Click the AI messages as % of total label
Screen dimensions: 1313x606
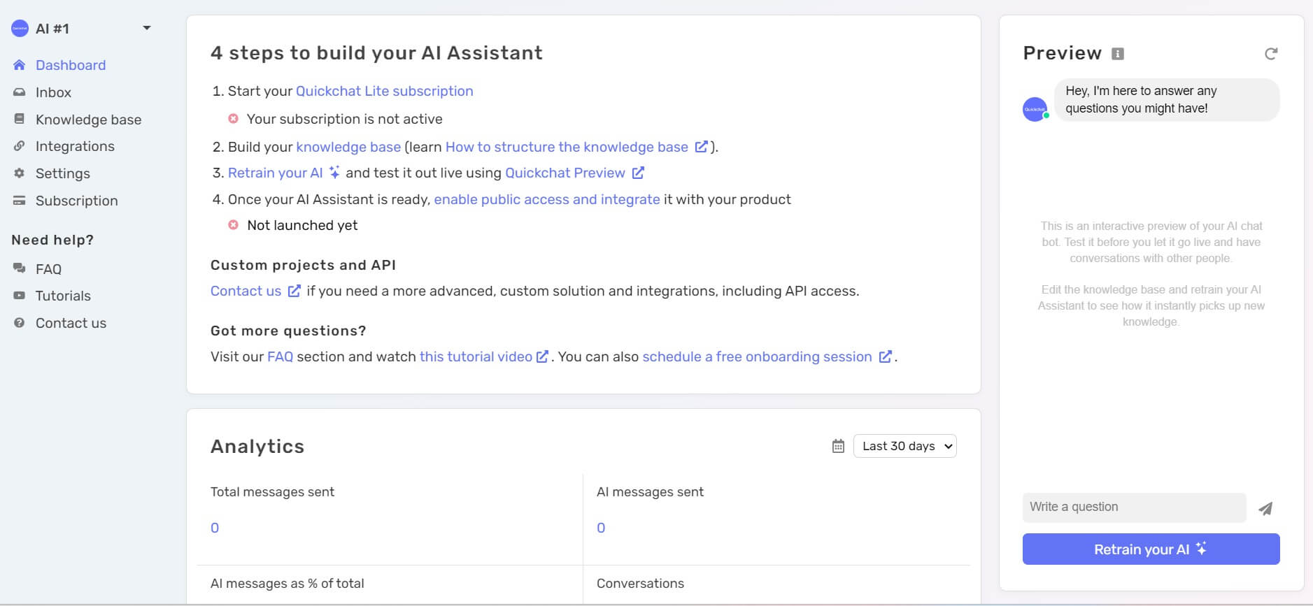(288, 584)
